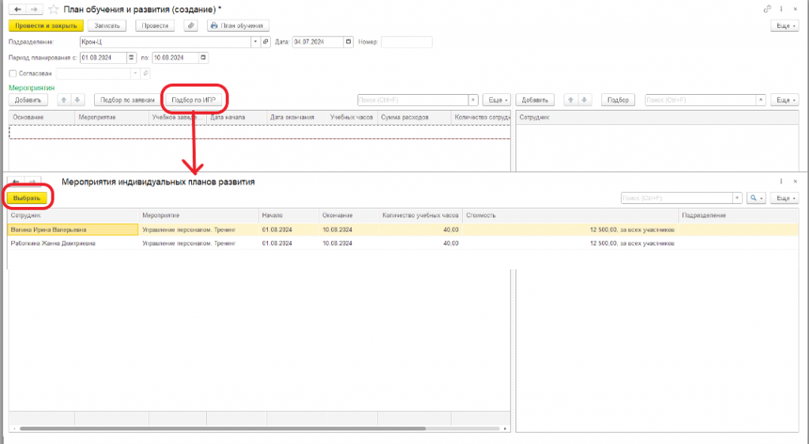Click Подбор по заявкам button
Screen dimensions: 809x444
coord(127,100)
